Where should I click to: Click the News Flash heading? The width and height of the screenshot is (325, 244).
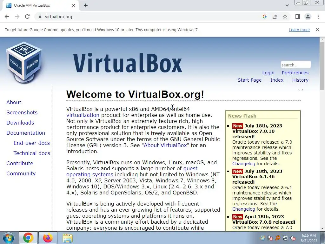click(x=242, y=116)
